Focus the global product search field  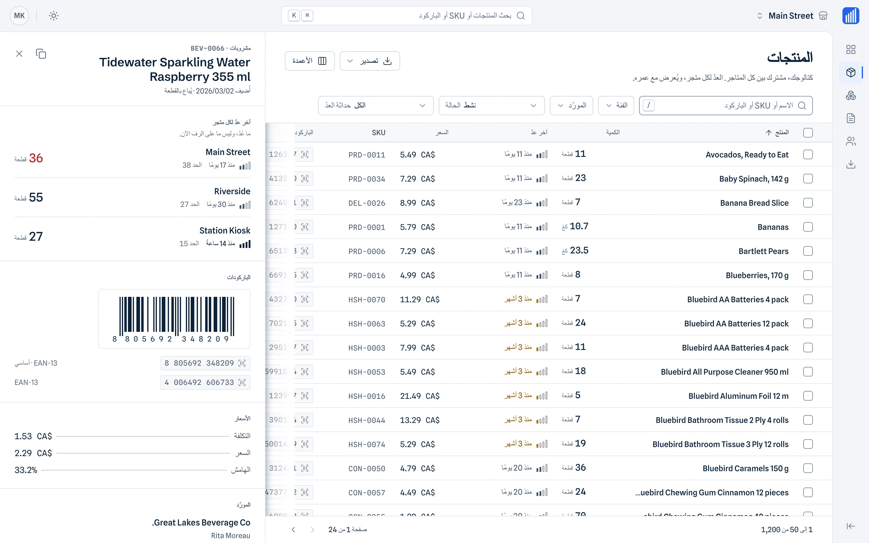click(406, 15)
